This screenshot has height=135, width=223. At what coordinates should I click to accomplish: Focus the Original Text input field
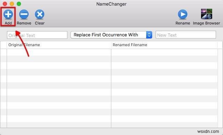coord(37,35)
